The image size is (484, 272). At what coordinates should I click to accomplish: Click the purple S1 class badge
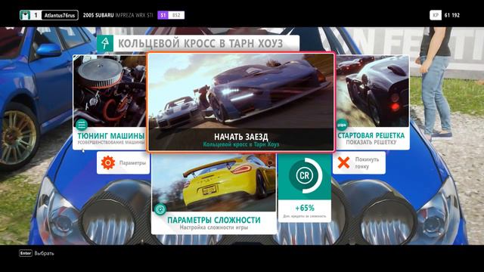(x=163, y=15)
